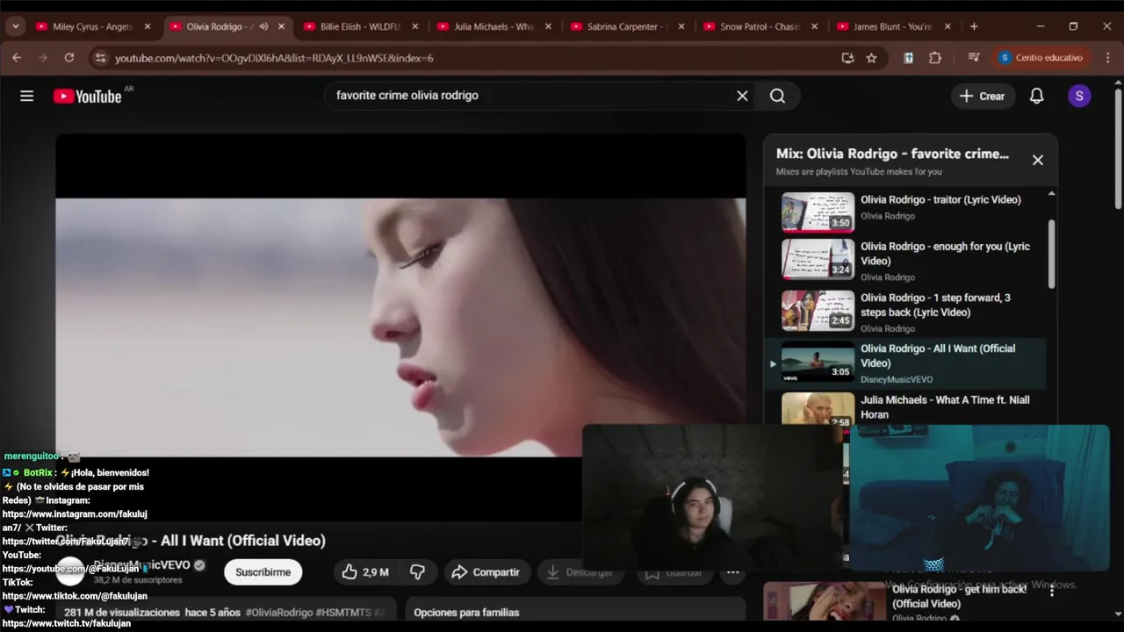Open the YouTube notifications bell

point(1036,96)
